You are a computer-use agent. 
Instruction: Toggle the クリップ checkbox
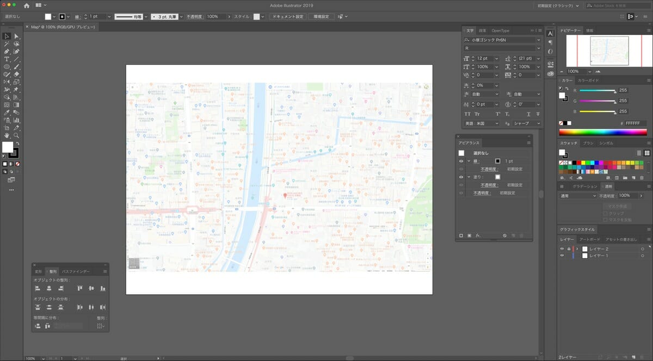[606, 213]
